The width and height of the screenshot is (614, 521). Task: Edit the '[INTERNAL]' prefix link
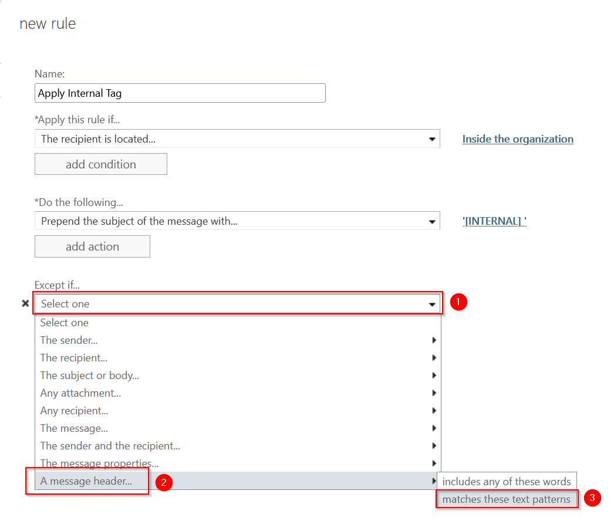click(494, 221)
